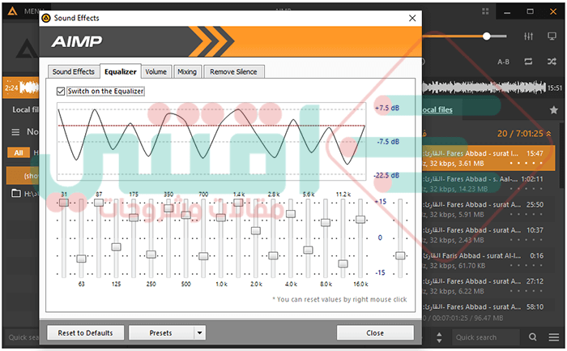This screenshot has height=351, width=567.
Task: Select the Equalizer tab
Action: [121, 71]
